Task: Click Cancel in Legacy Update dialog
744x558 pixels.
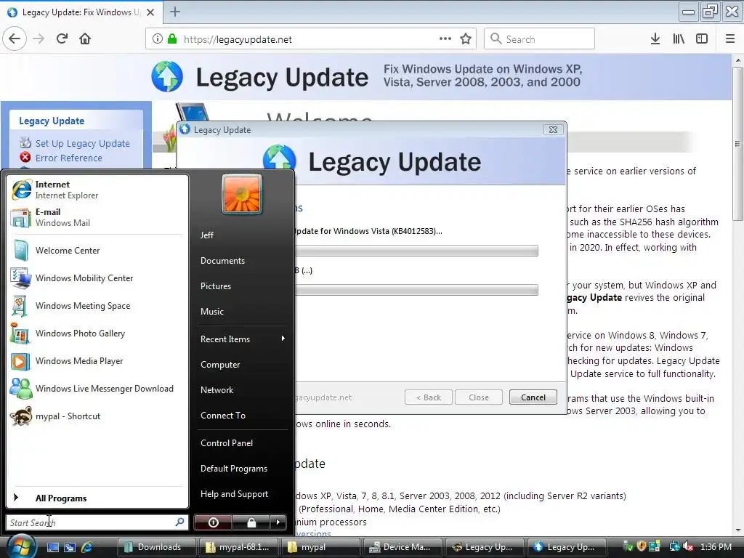Action: click(x=533, y=397)
